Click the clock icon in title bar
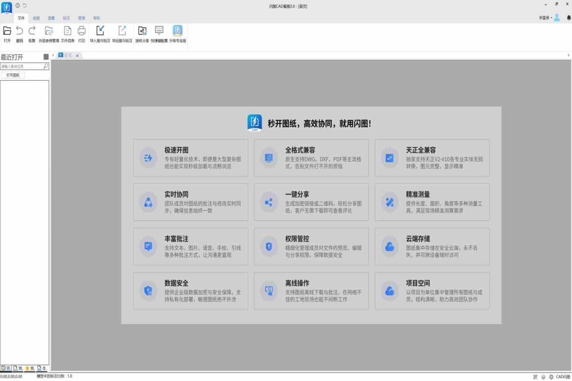 pyautogui.click(x=17, y=6)
